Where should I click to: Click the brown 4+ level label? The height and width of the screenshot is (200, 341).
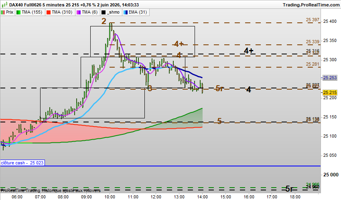coord(179,44)
